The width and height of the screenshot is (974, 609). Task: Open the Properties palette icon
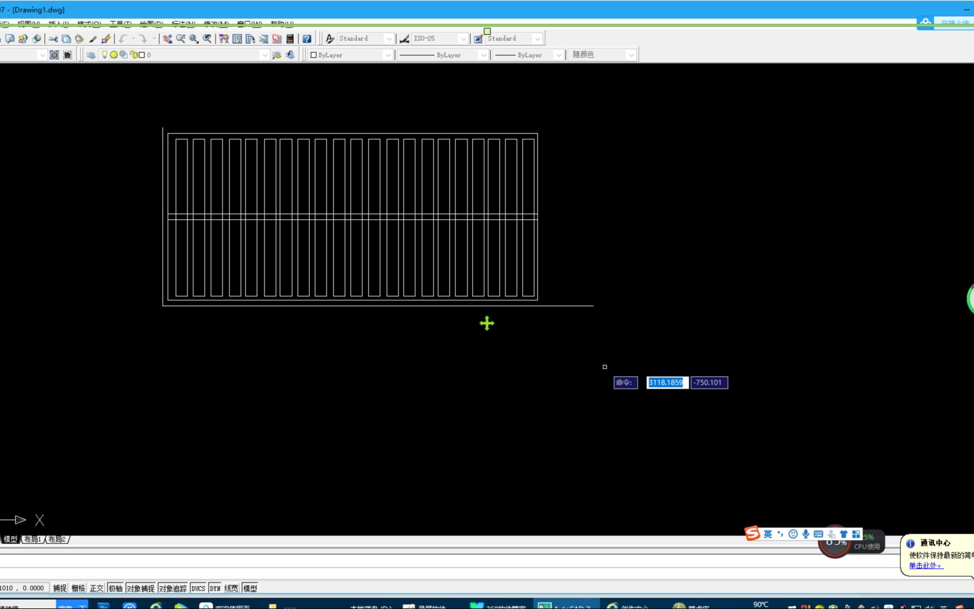click(x=224, y=39)
